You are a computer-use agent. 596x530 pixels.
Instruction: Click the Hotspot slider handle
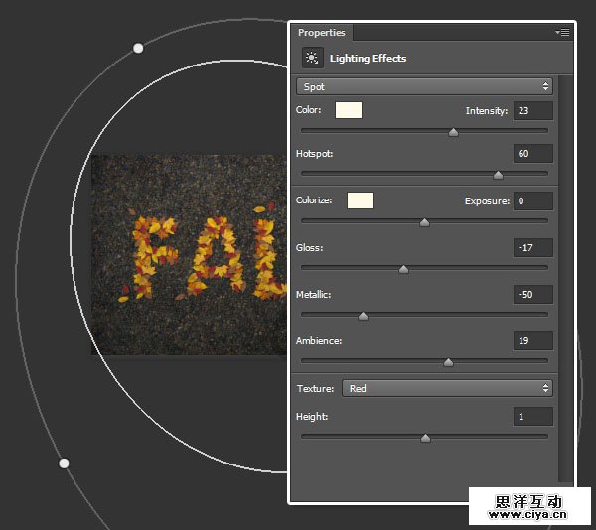point(498,175)
